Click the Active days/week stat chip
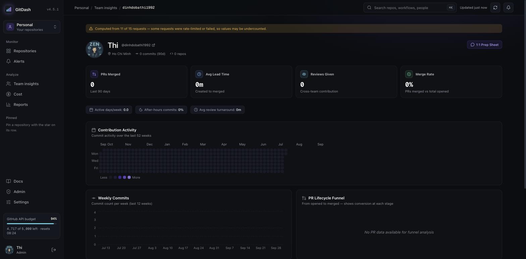 (x=109, y=110)
